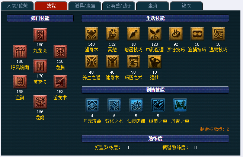This screenshot has height=157, width=243.
Task: Click the 翰墨之道 book icon
Action: 158,105
